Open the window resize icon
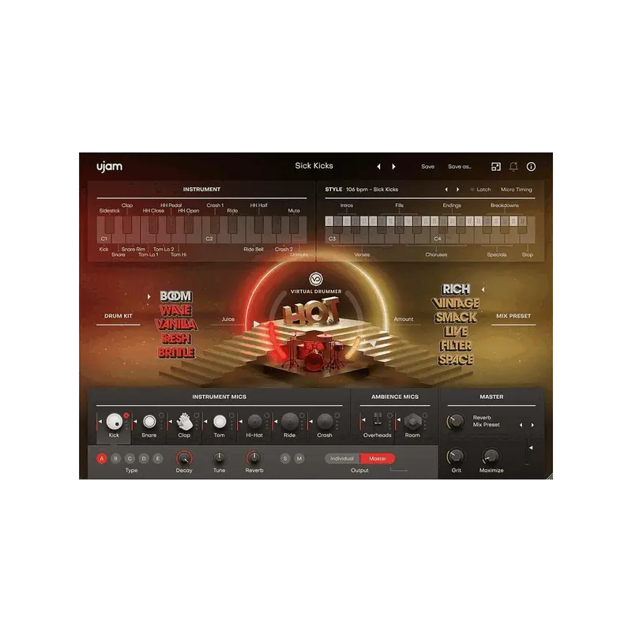Screen dimensions: 632x632 click(496, 167)
